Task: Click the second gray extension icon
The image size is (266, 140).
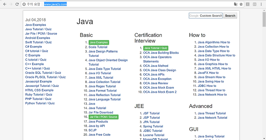Action: [255, 4]
